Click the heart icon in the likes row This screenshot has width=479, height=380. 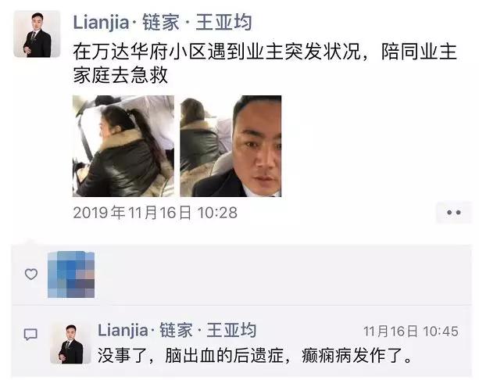coord(30,274)
